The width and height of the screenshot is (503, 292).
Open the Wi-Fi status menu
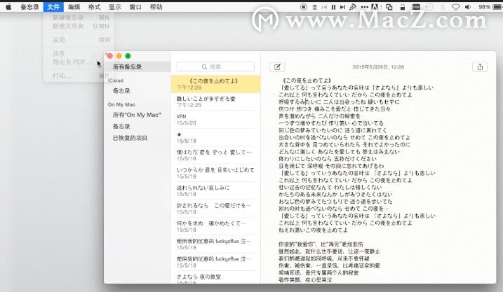(455, 7)
